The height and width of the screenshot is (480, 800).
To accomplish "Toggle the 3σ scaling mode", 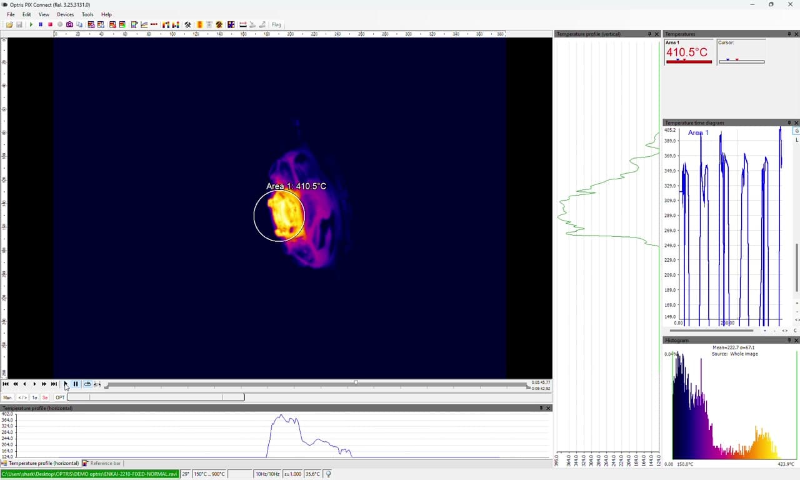I will point(45,397).
